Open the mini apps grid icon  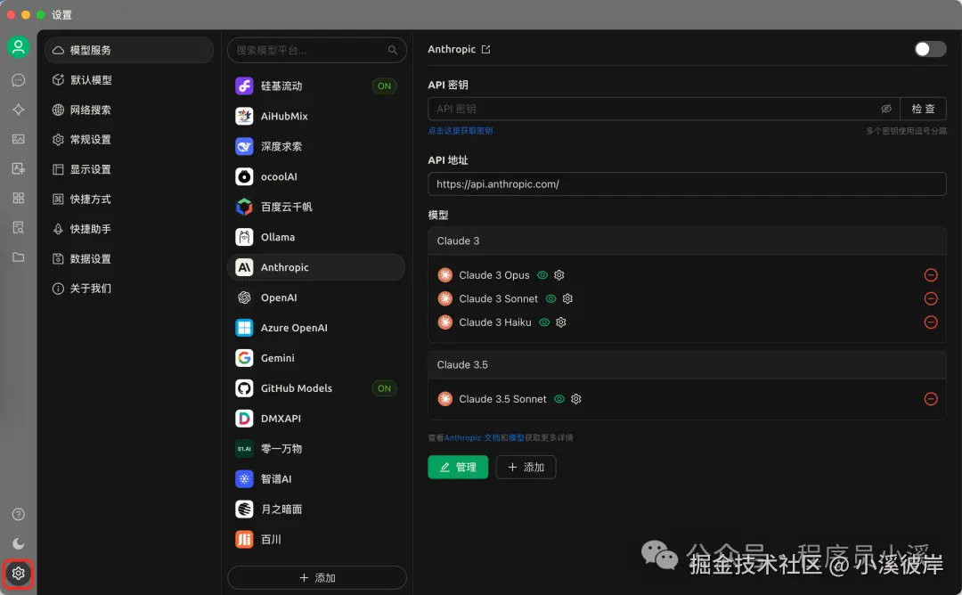18,198
